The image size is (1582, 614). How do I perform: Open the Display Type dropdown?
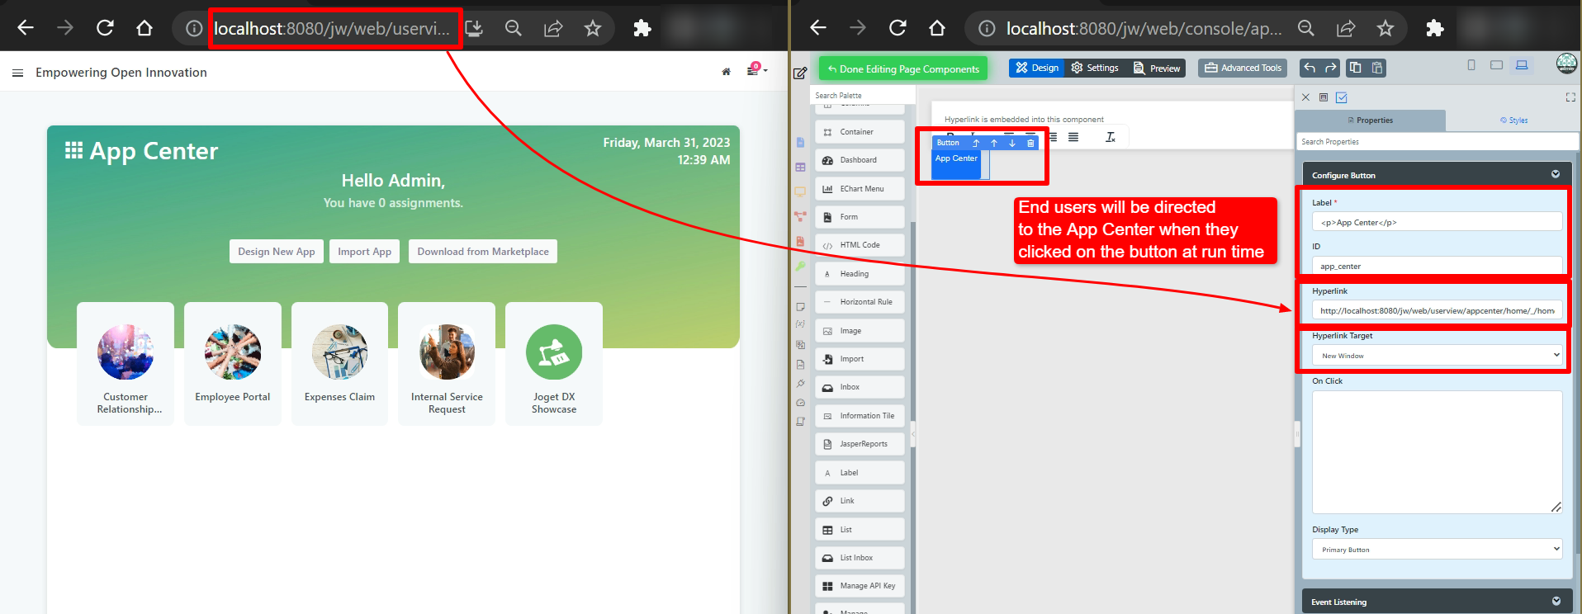pyautogui.click(x=1437, y=550)
